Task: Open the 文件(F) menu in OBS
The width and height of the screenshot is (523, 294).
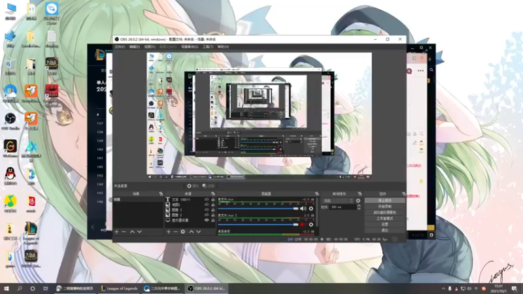Action: pos(120,46)
